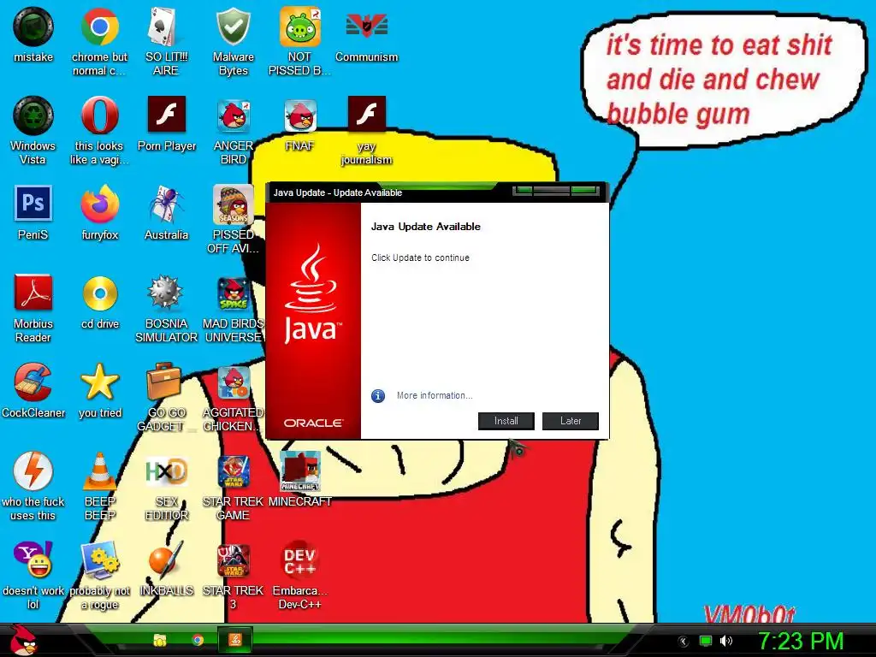Viewport: 876px width, 657px height.
Task: Launch INKBALLS desktop icon
Action: [x=166, y=568]
